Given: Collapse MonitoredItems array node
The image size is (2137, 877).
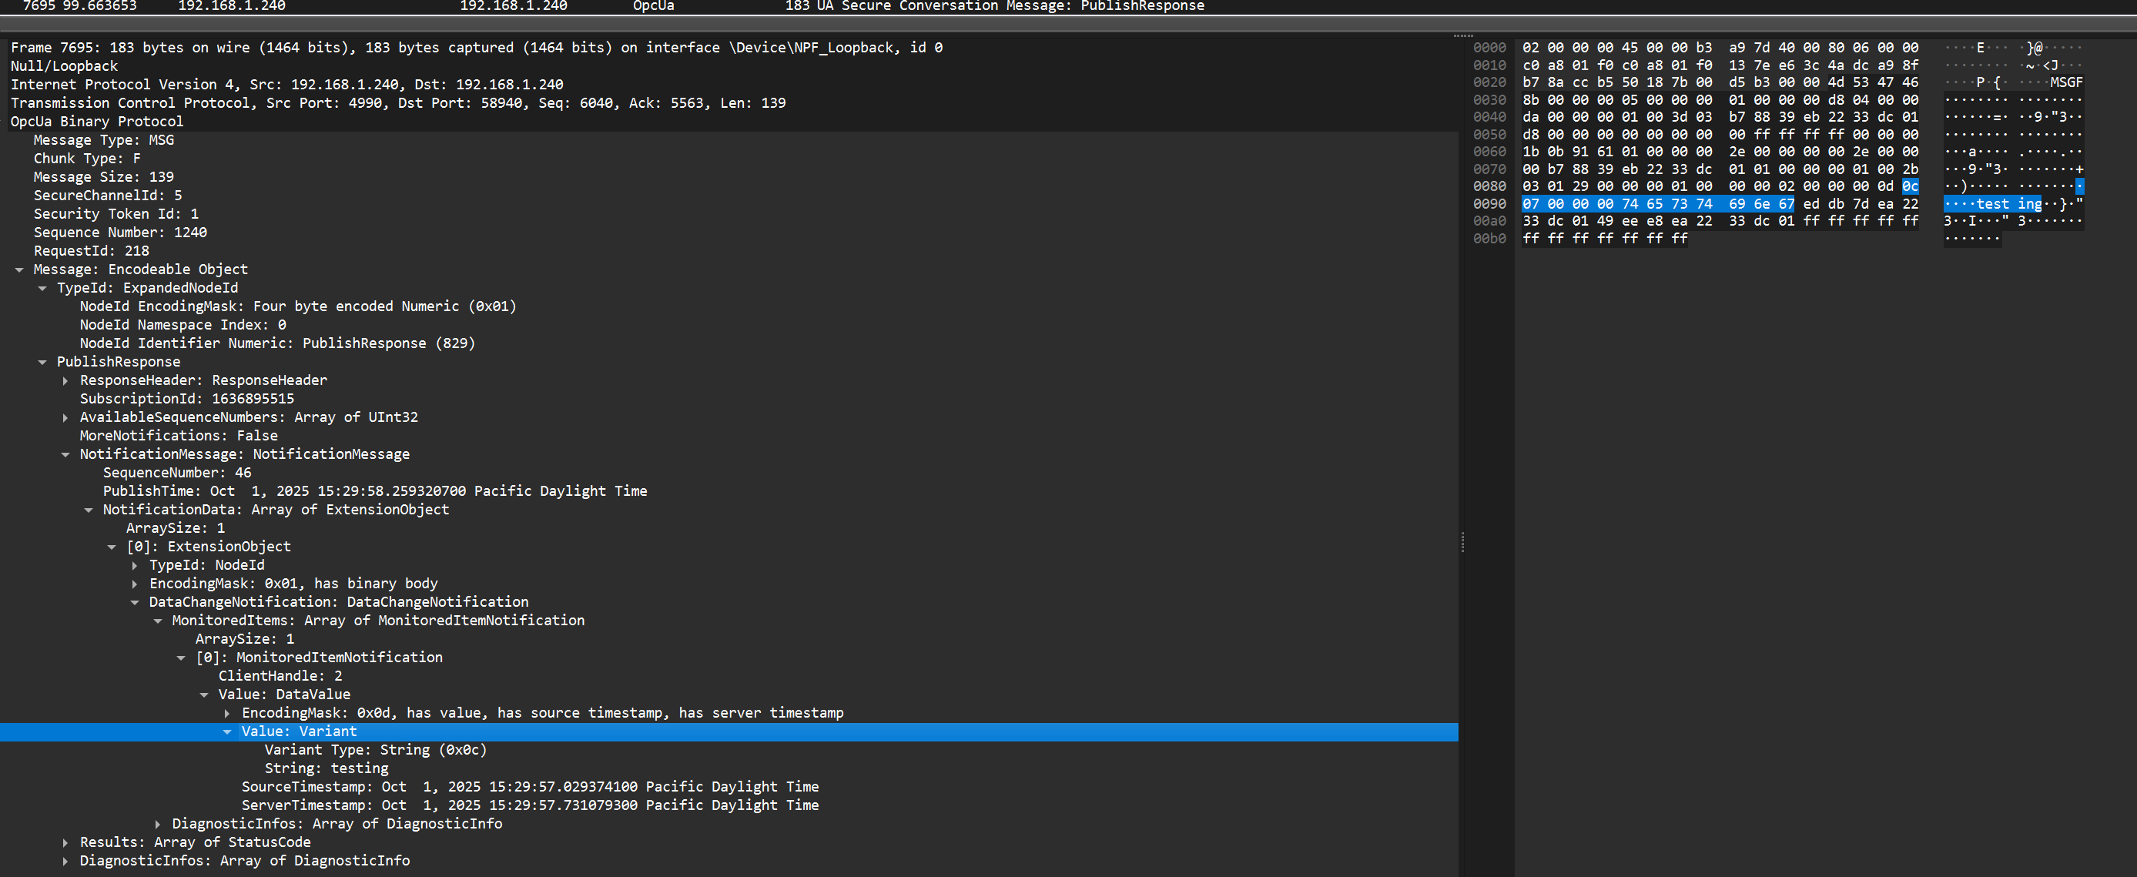Looking at the screenshot, I should [x=158, y=621].
